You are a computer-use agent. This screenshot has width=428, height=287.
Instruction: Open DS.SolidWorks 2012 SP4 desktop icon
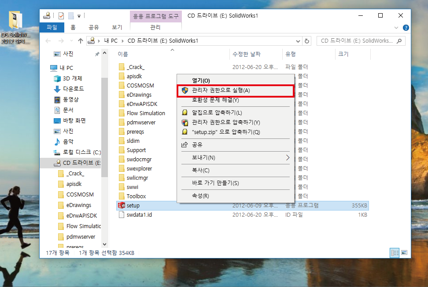point(15,27)
